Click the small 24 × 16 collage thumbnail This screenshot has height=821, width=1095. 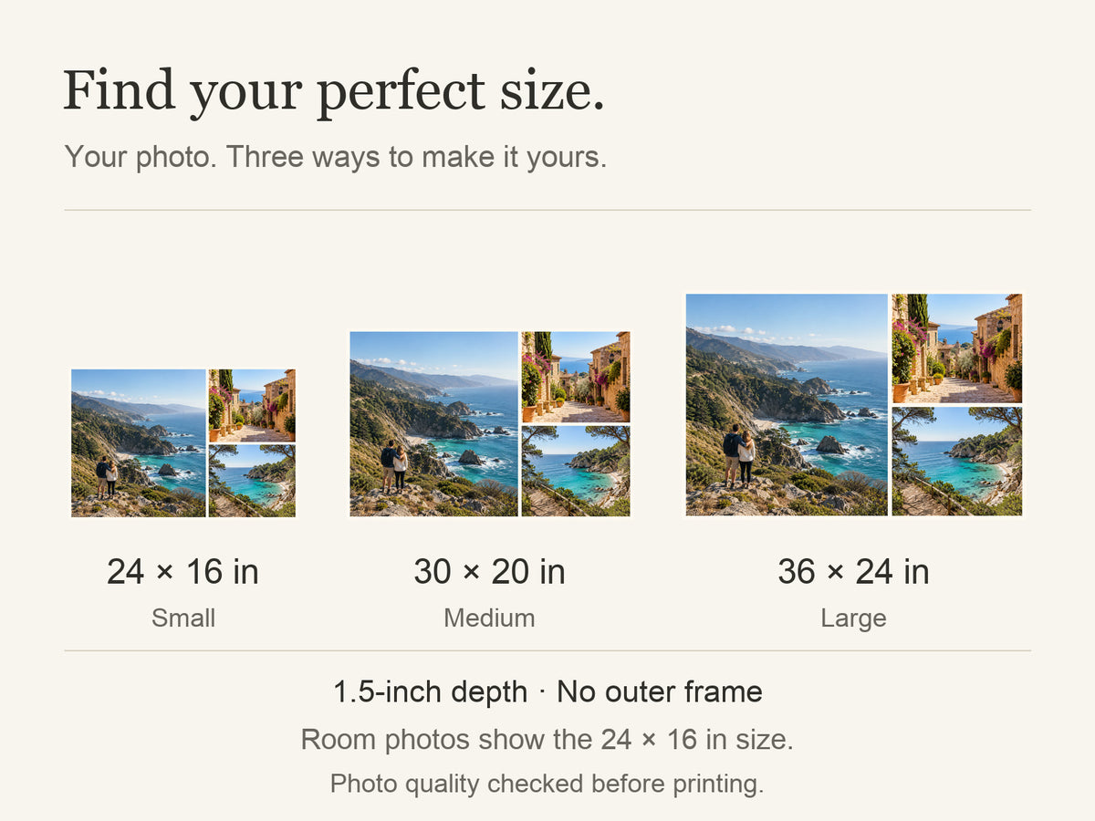coord(183,443)
